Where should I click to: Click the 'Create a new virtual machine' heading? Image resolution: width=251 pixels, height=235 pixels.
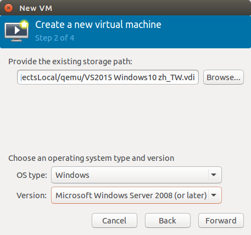tap(98, 25)
